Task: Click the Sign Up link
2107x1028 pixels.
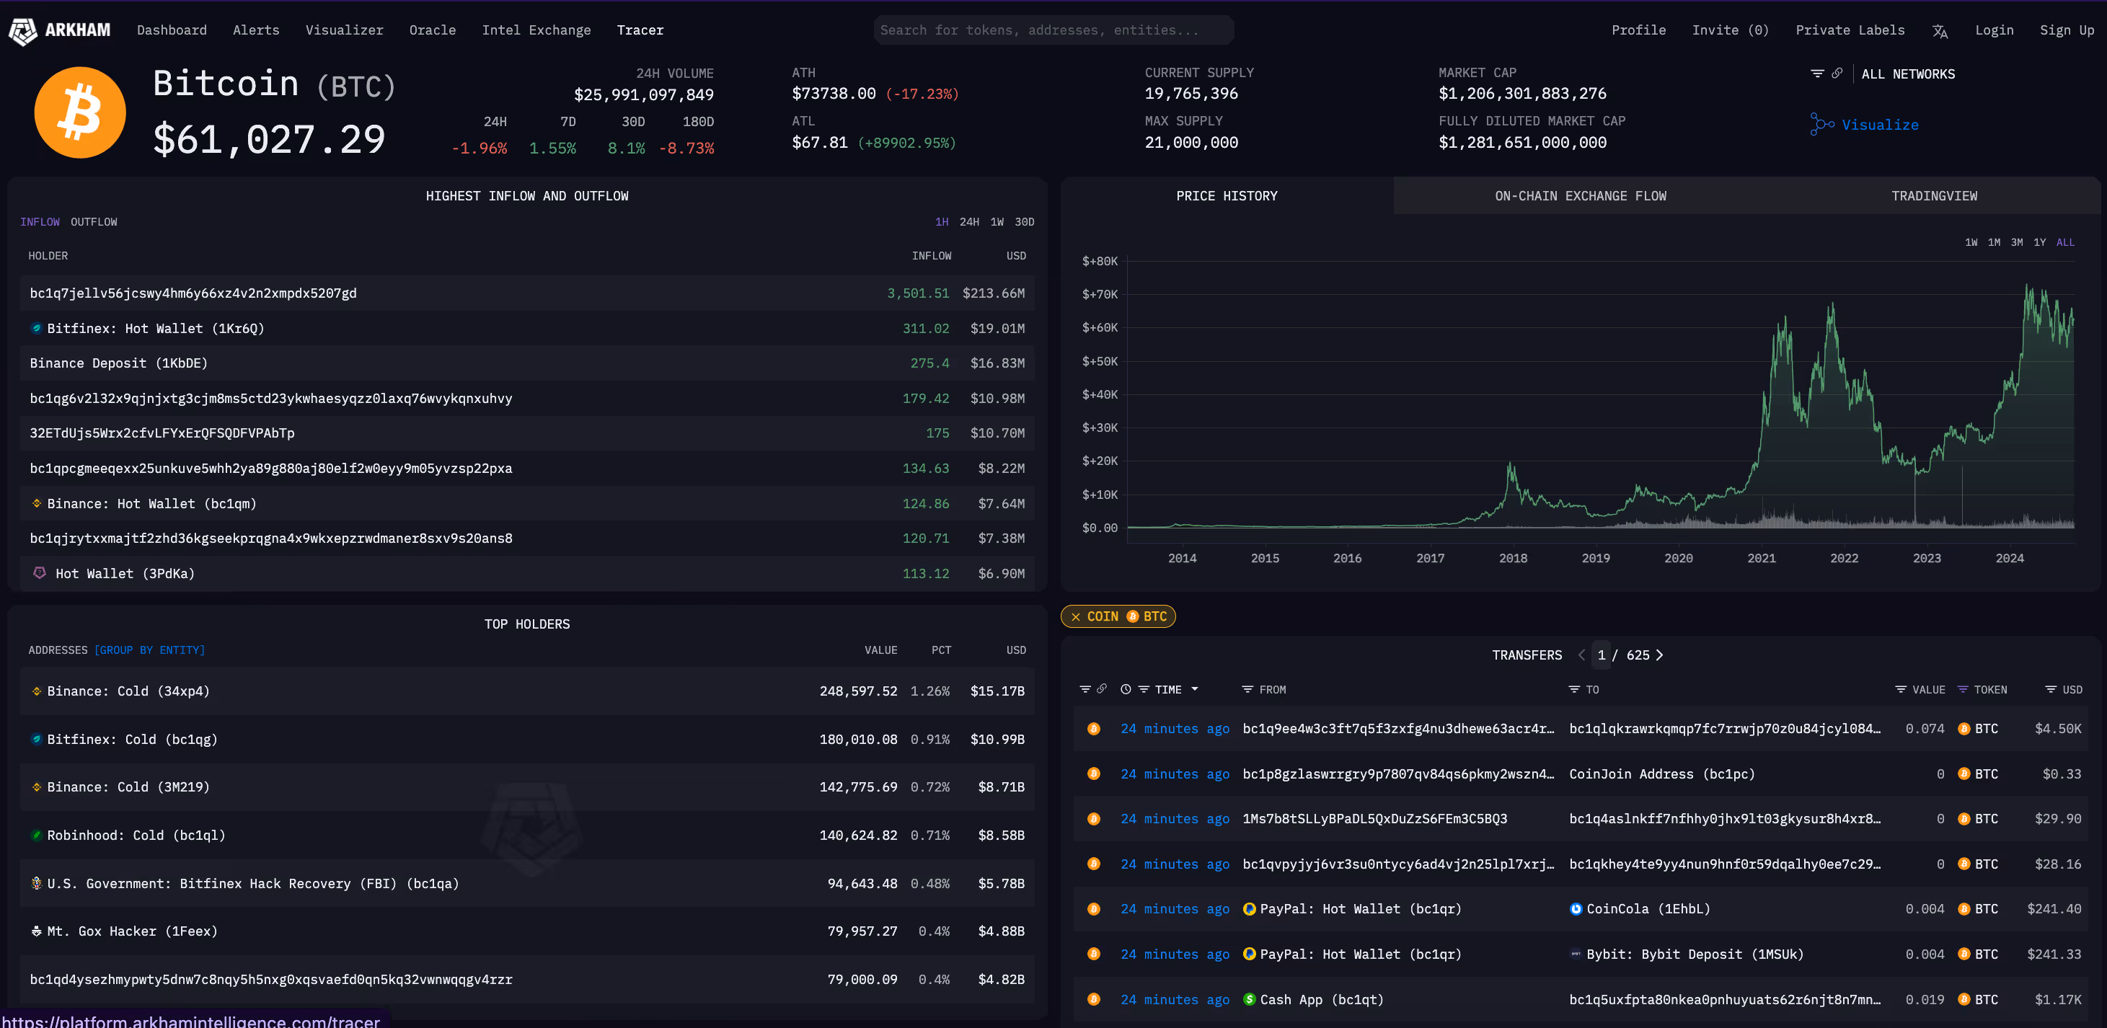Action: tap(2066, 30)
